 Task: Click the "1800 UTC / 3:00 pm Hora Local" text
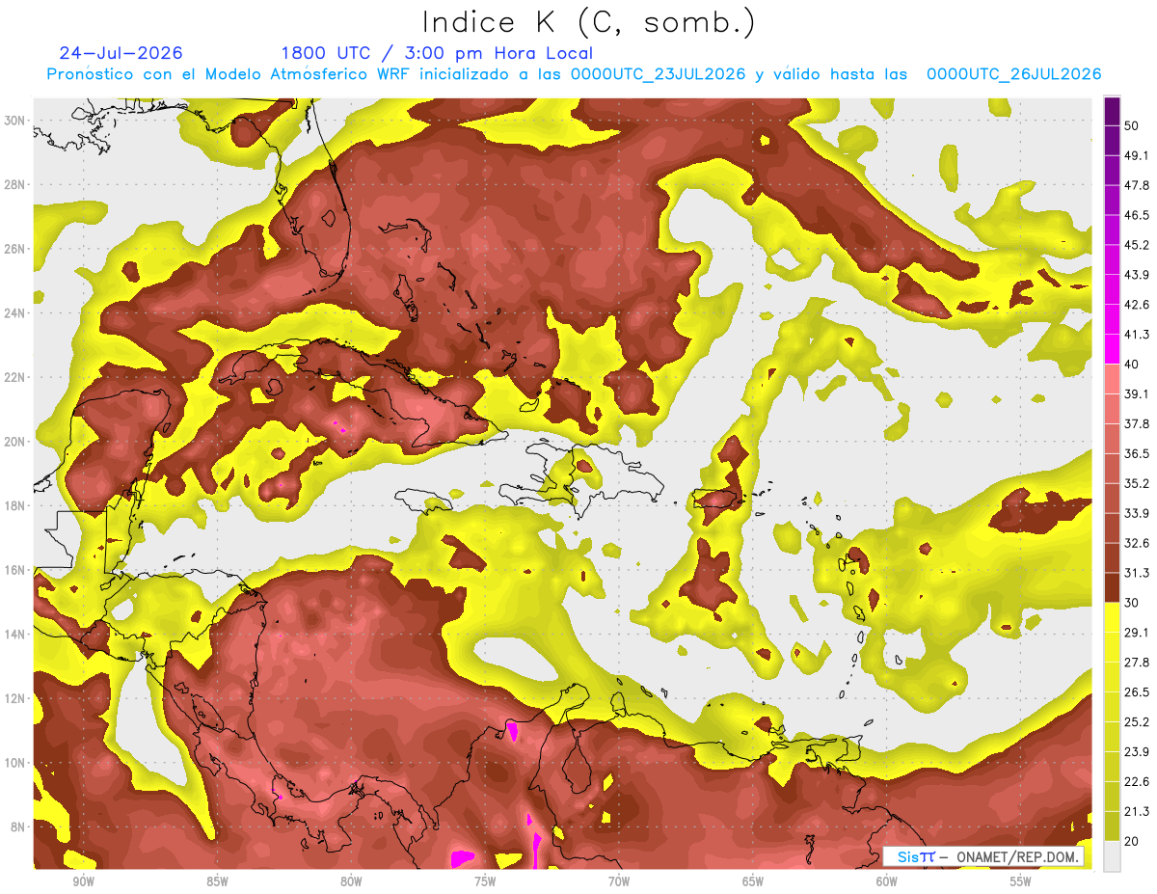tap(437, 53)
